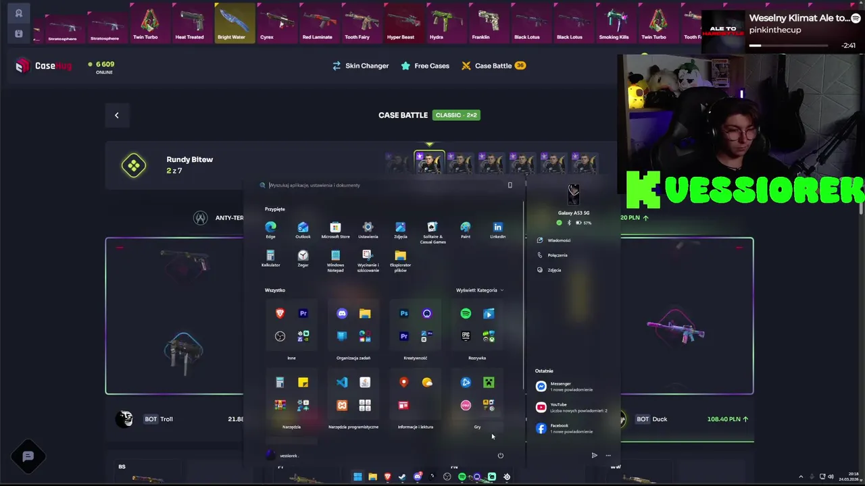Image resolution: width=865 pixels, height=486 pixels.
Task: Open CaseHug support chat bubble
Action: click(28, 457)
